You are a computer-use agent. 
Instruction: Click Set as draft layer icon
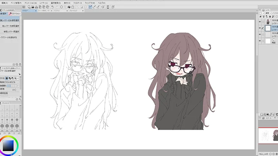tap(267, 17)
